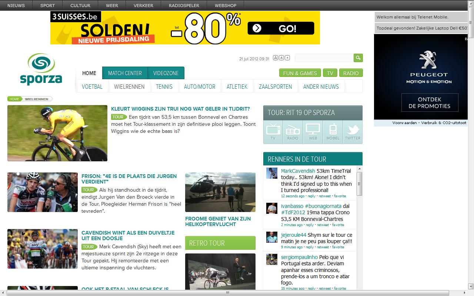Viewport: 474px width, 296px height.
Task: Go to the Sporza logo homepage
Action: pyautogui.click(x=41, y=69)
